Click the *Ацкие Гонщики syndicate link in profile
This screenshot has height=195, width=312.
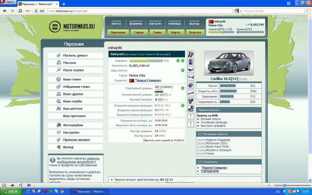point(148,81)
